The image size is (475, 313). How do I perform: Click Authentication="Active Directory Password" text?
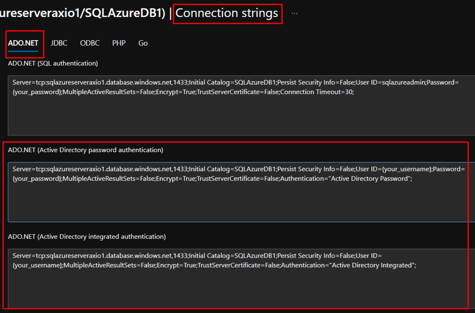tap(345, 178)
